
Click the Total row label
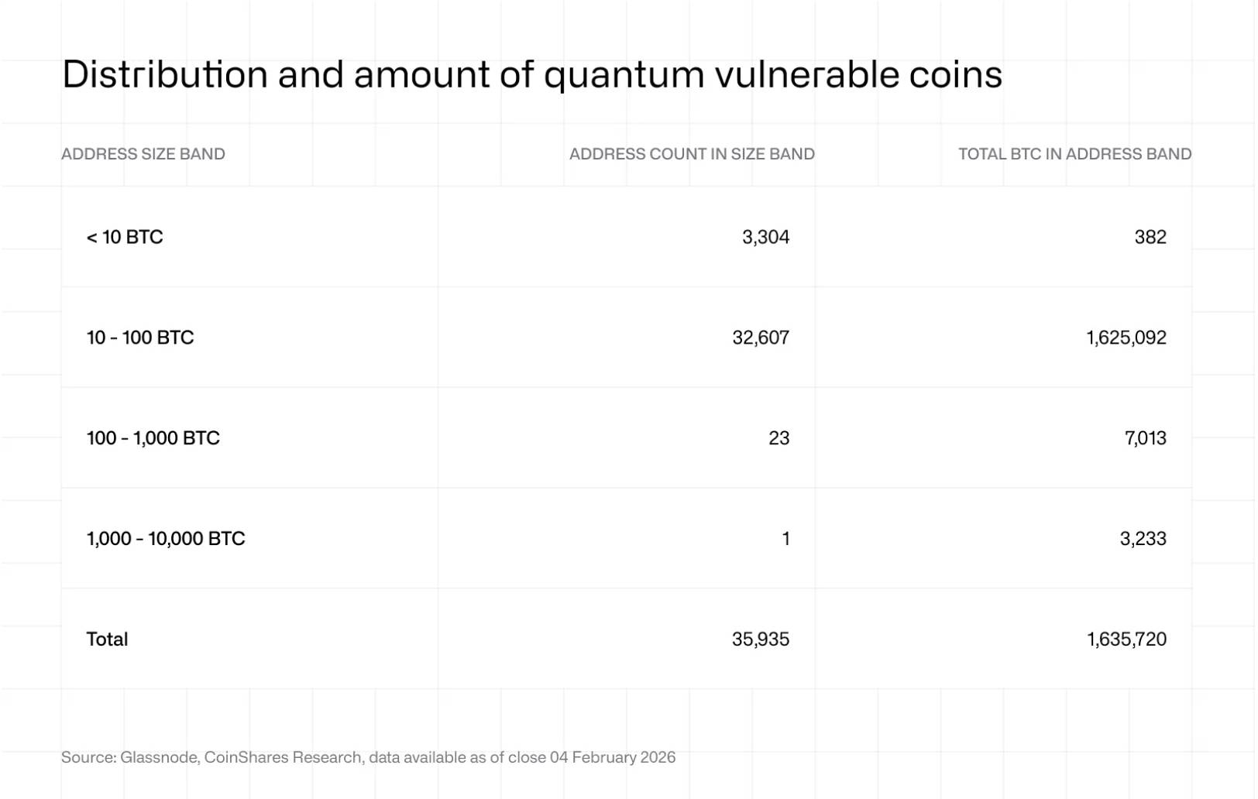pyautogui.click(x=107, y=640)
